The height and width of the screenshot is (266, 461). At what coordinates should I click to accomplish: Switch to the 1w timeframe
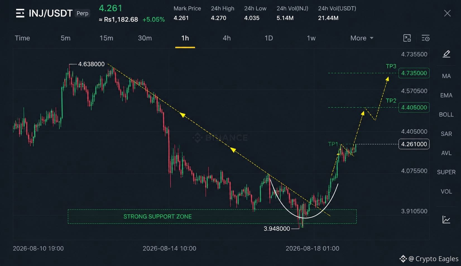[x=311, y=38]
